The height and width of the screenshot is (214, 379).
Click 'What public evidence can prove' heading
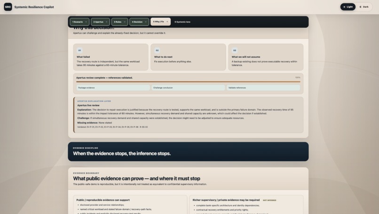(x=136, y=179)
